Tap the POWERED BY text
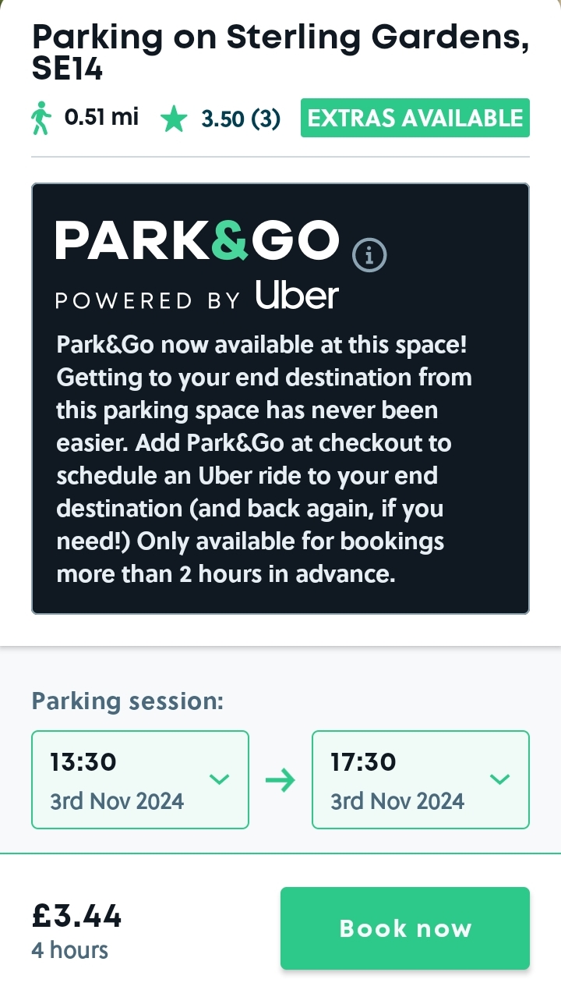Screen dimensions: 561x990 148,301
